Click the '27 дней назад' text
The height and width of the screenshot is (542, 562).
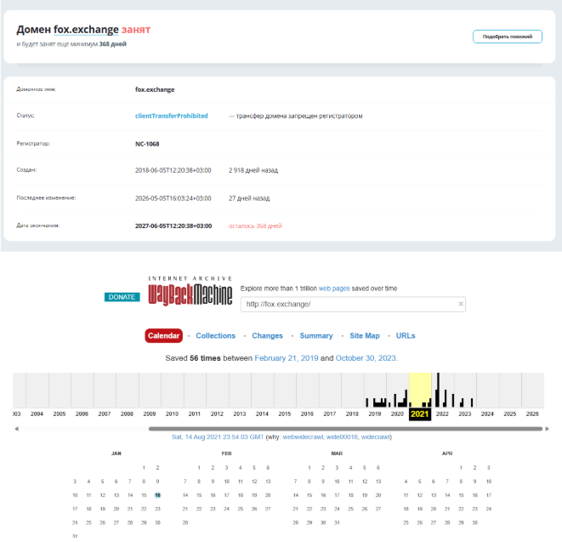(249, 198)
